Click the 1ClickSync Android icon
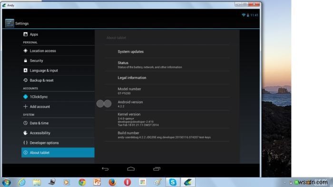This screenshot has height=187, width=333. click(x=26, y=97)
